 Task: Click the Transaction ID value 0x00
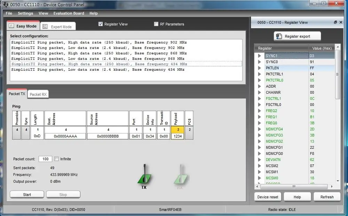(x=164, y=136)
